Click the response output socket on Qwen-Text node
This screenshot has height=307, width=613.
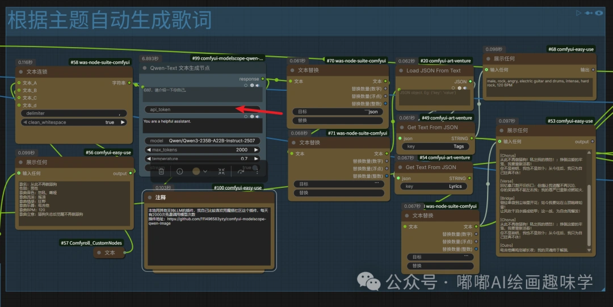click(263, 79)
